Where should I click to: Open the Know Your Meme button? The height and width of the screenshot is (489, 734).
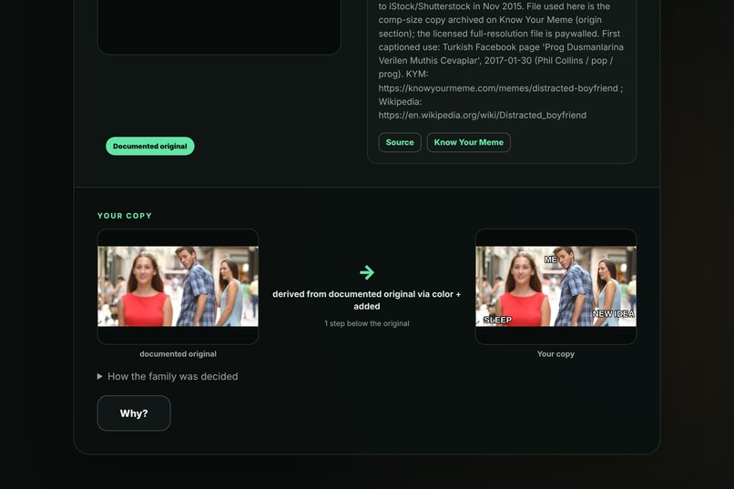coord(469,142)
